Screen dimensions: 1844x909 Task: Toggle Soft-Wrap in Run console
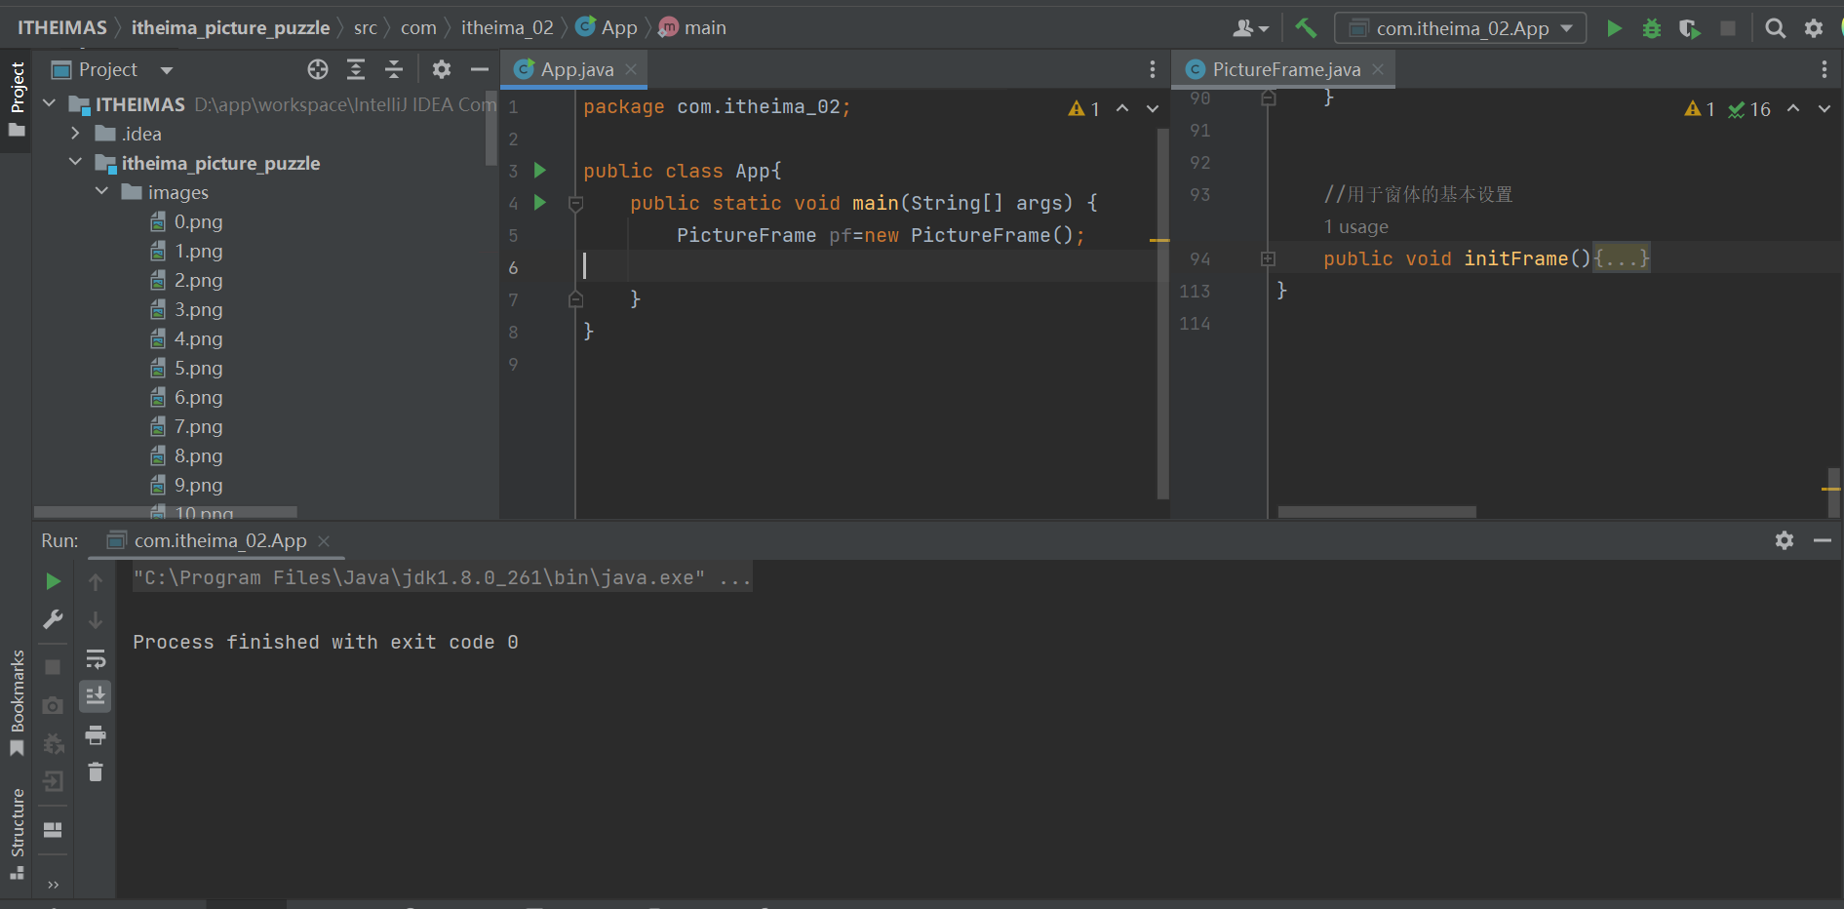(x=96, y=658)
